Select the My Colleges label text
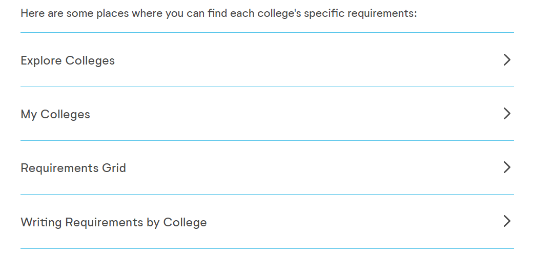Viewport: 533px width, 255px height. pyautogui.click(x=55, y=114)
